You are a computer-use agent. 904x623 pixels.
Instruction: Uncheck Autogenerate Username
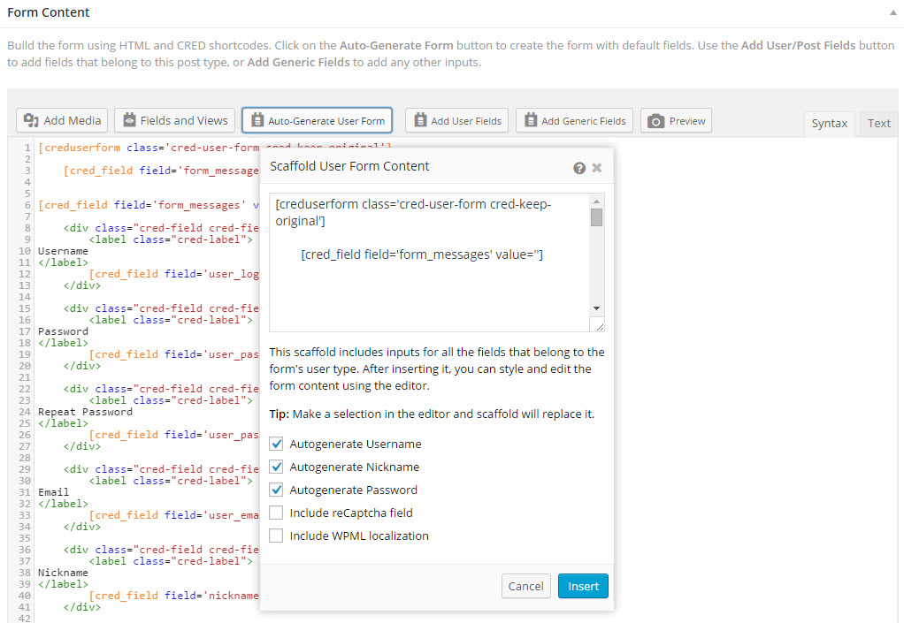click(x=276, y=444)
